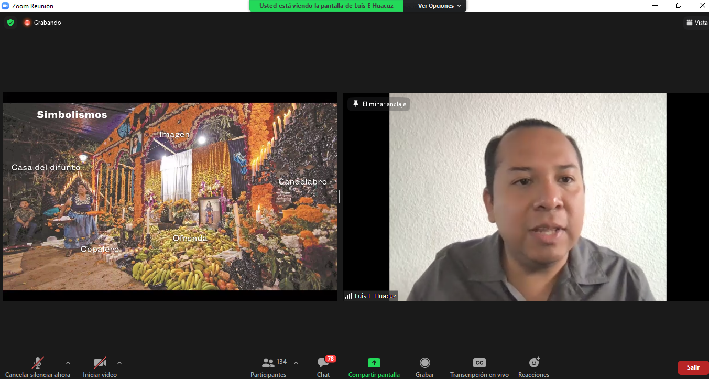
Task: Click the red Grabando recording indicator
Action: click(42, 23)
